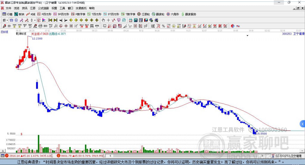Open the 交易委托 menu
Image resolution: width=305 pixels, height=165 pixels.
coord(81,8)
